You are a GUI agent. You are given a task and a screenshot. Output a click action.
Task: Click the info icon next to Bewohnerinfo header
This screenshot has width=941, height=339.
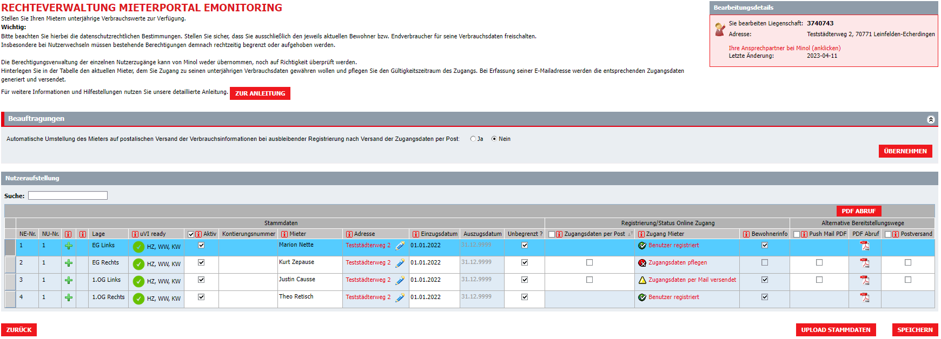coord(746,234)
